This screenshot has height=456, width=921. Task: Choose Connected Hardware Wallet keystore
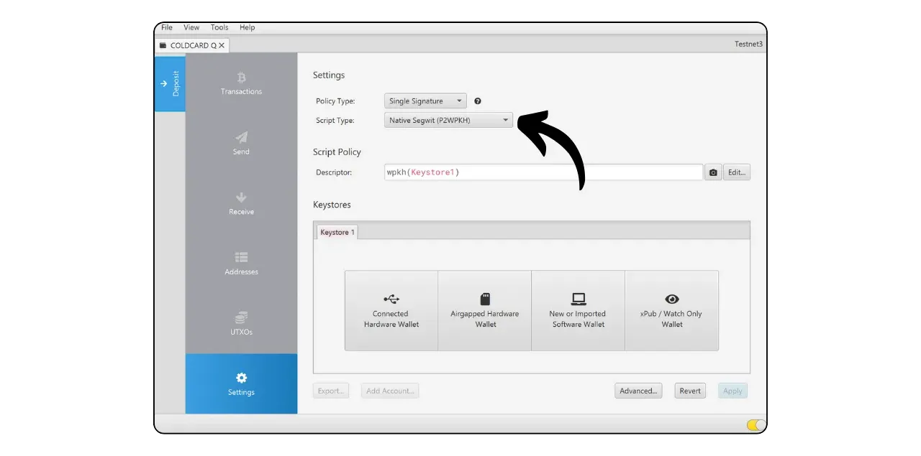[x=391, y=310]
